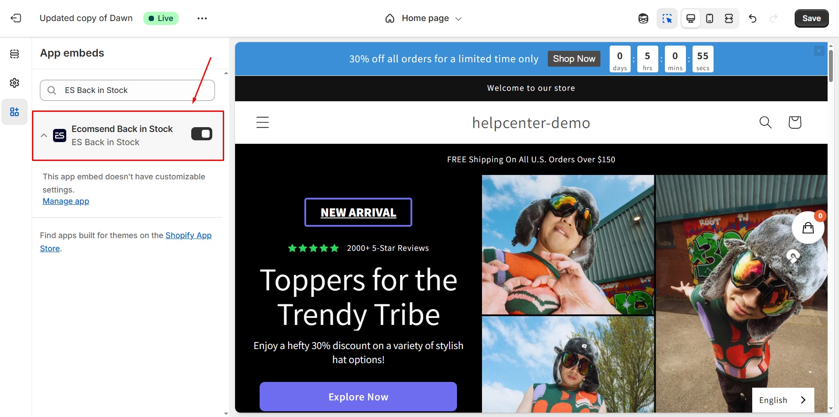Click the exit editor icon

(16, 18)
